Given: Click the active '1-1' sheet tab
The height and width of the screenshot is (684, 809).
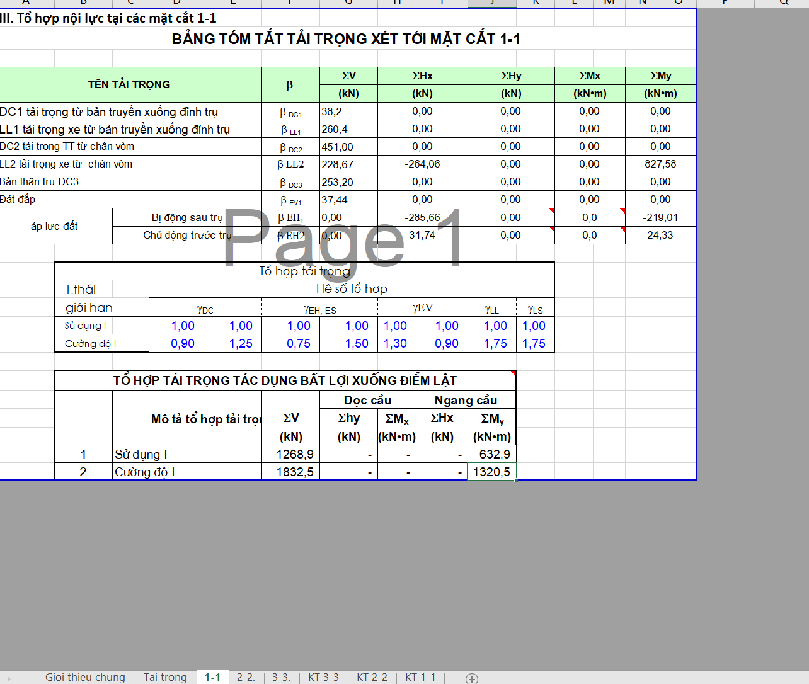Looking at the screenshot, I should click(212, 677).
